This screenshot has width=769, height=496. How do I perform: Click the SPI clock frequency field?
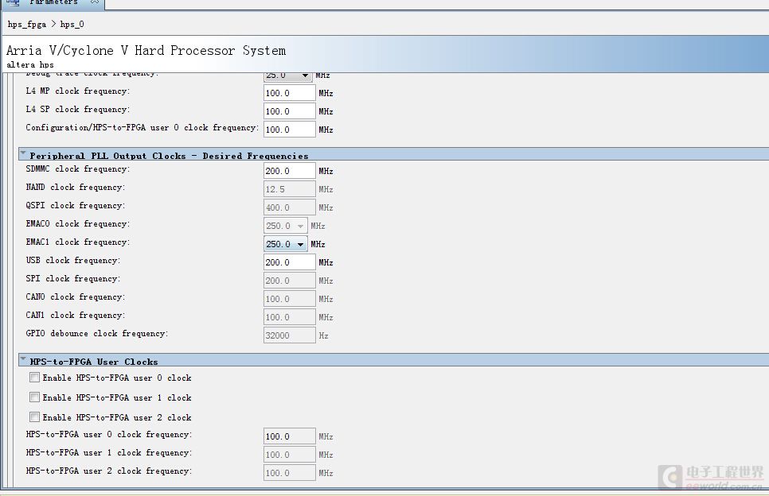(x=289, y=281)
